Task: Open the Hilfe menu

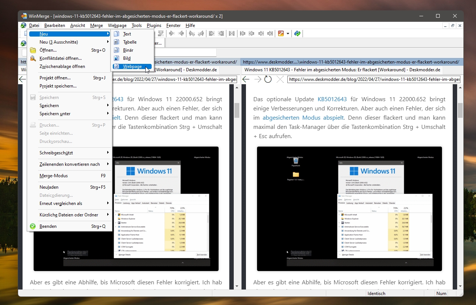Action: pos(190,25)
